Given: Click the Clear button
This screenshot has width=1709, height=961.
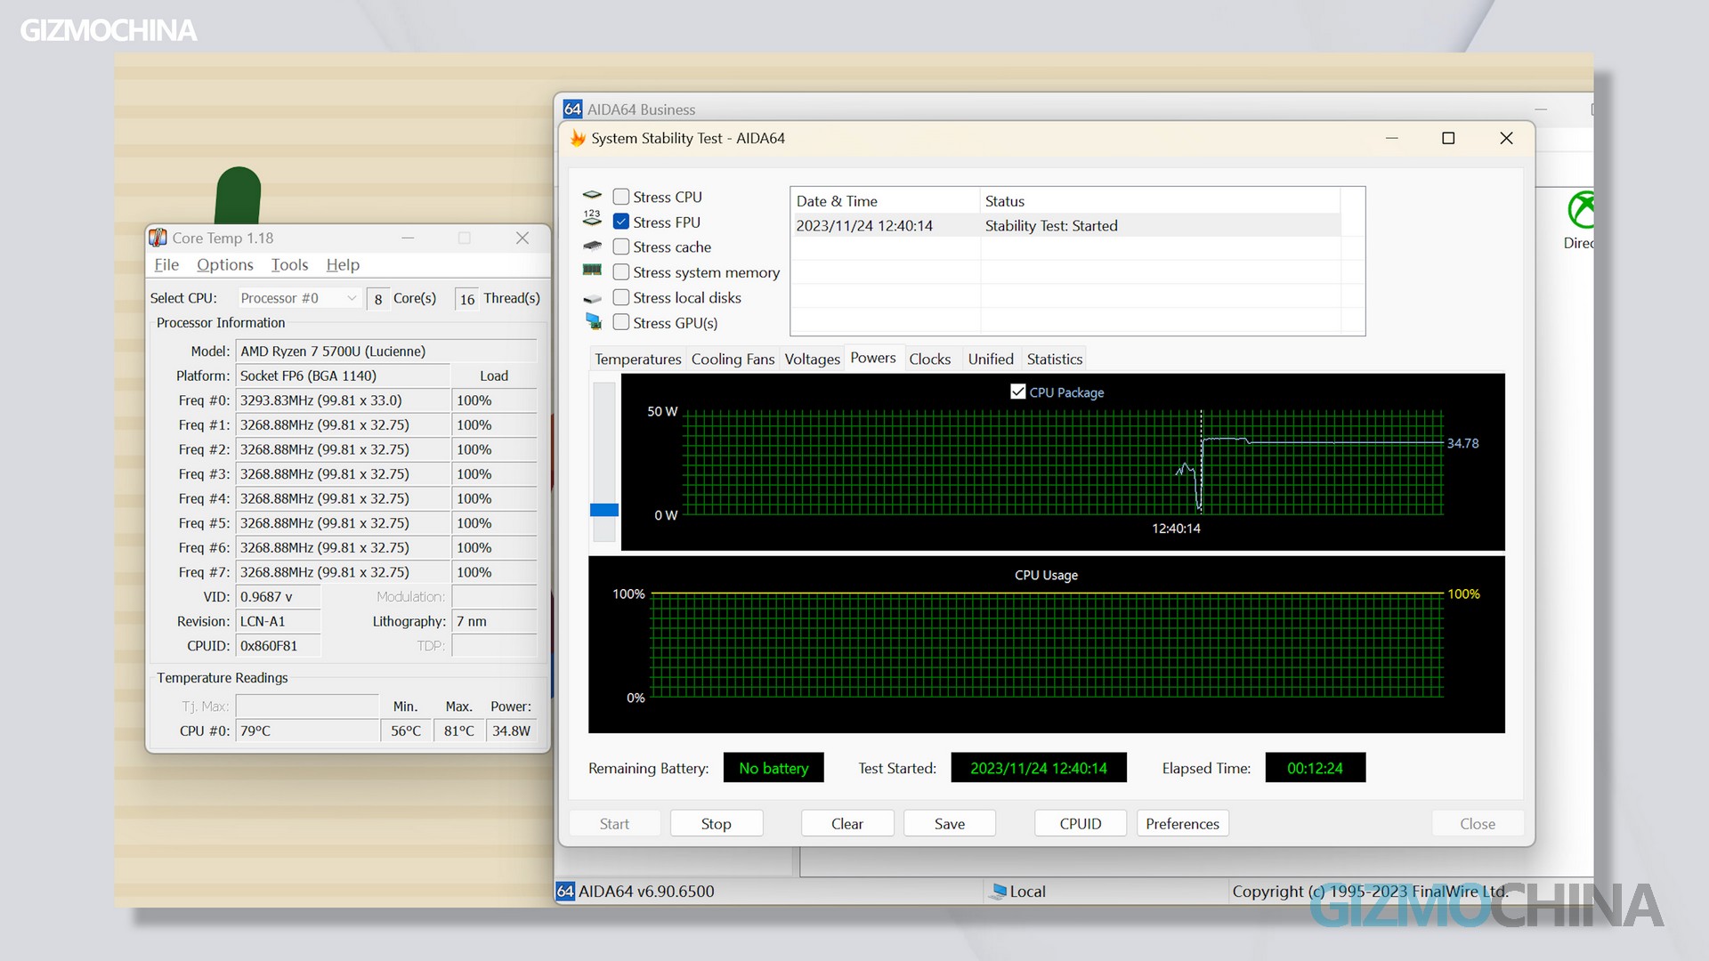Looking at the screenshot, I should tap(846, 823).
